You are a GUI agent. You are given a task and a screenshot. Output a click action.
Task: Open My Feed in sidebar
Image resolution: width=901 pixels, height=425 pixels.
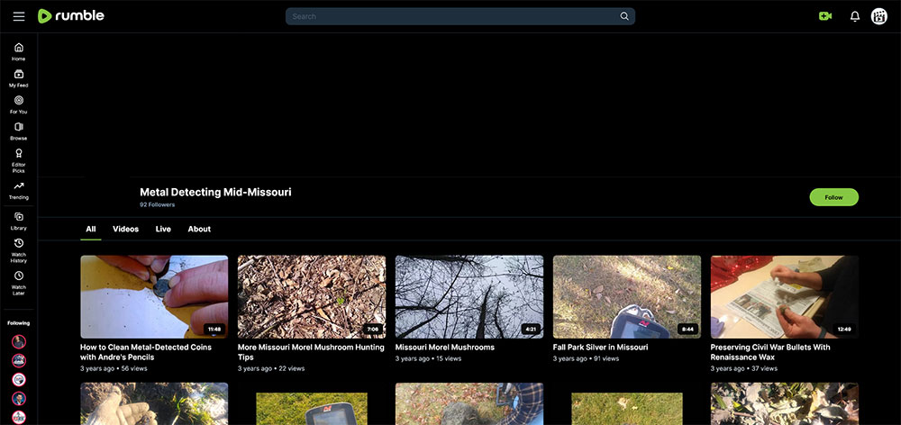[18, 78]
